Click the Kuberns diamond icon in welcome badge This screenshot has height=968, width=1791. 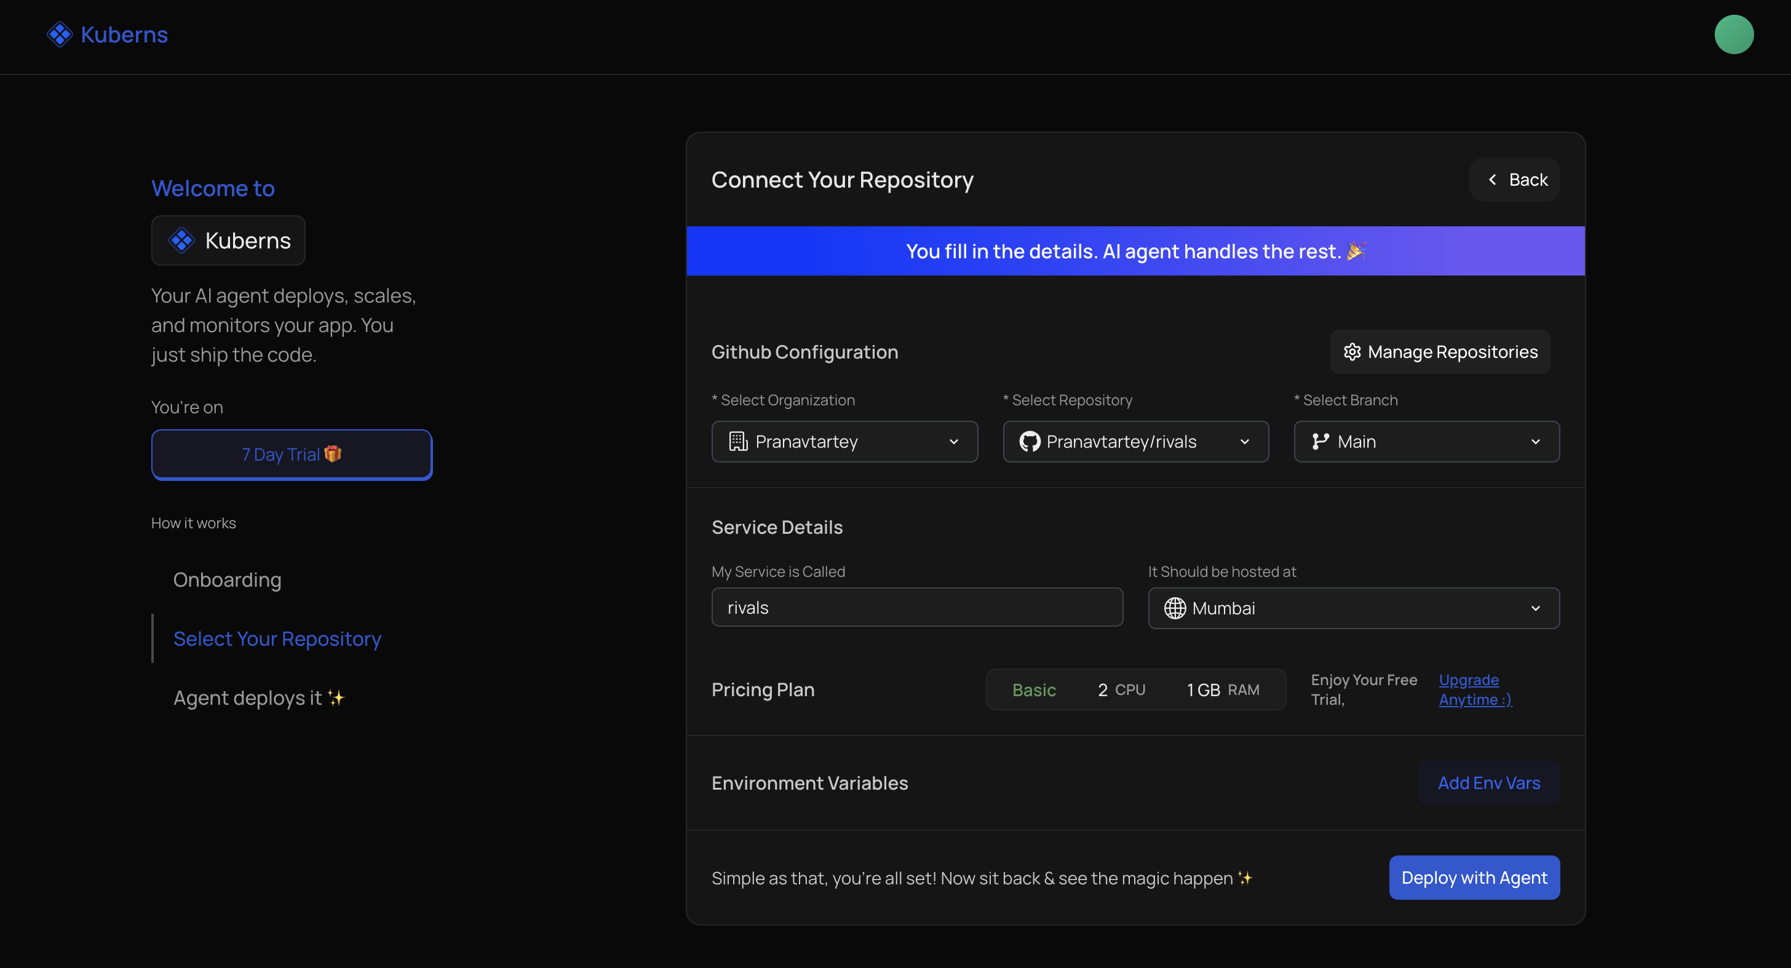pos(181,240)
